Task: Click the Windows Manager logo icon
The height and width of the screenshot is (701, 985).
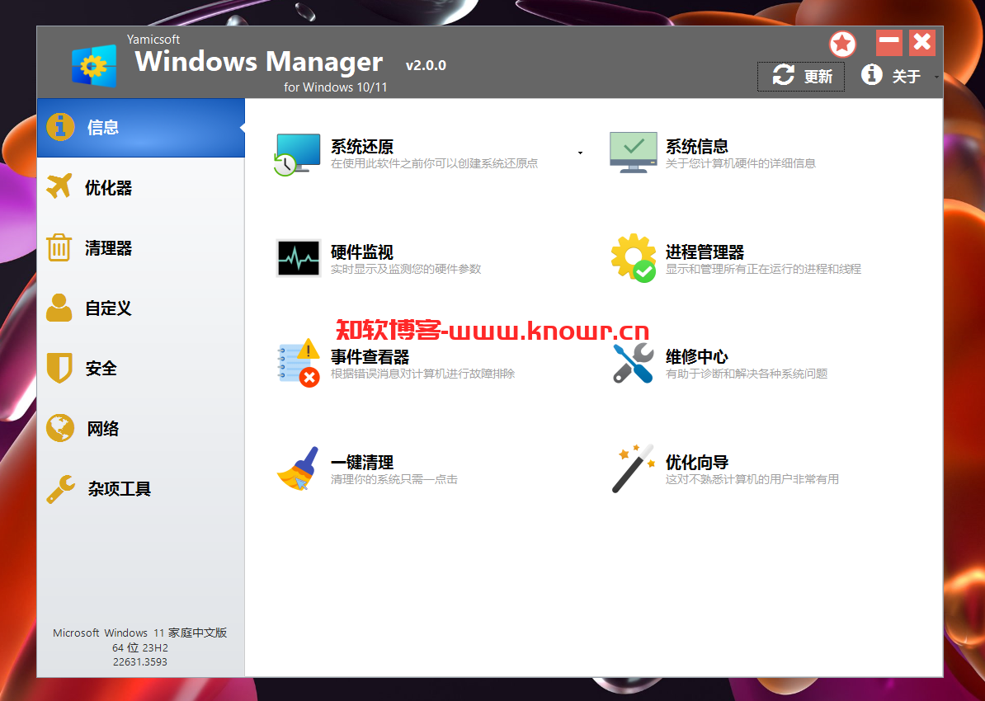Action: point(94,65)
